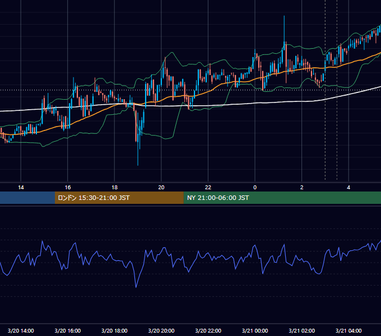Click the '3/20 16:00' oscillator time label
The width and height of the screenshot is (381, 336).
68,330
